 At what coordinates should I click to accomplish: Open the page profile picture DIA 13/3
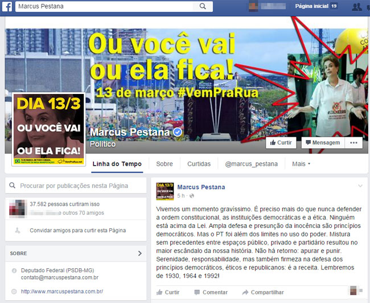pyautogui.click(x=48, y=129)
